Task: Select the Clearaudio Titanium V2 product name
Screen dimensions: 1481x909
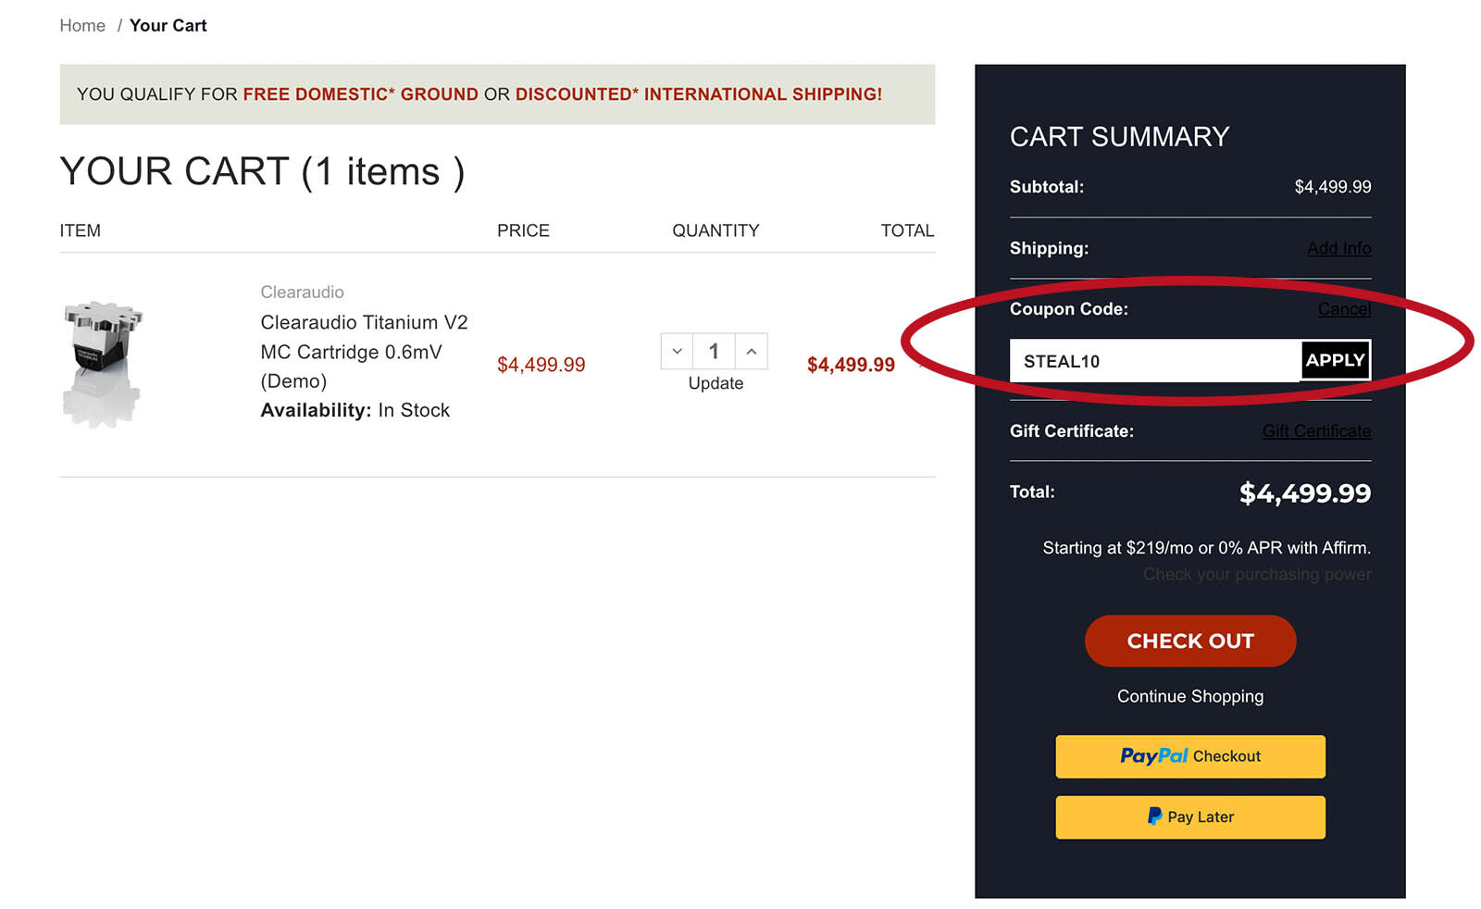Action: click(x=363, y=322)
